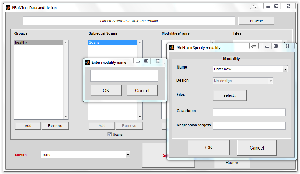Maximize the Enter modality name dialog
The image size is (300, 174).
pos(146,61)
